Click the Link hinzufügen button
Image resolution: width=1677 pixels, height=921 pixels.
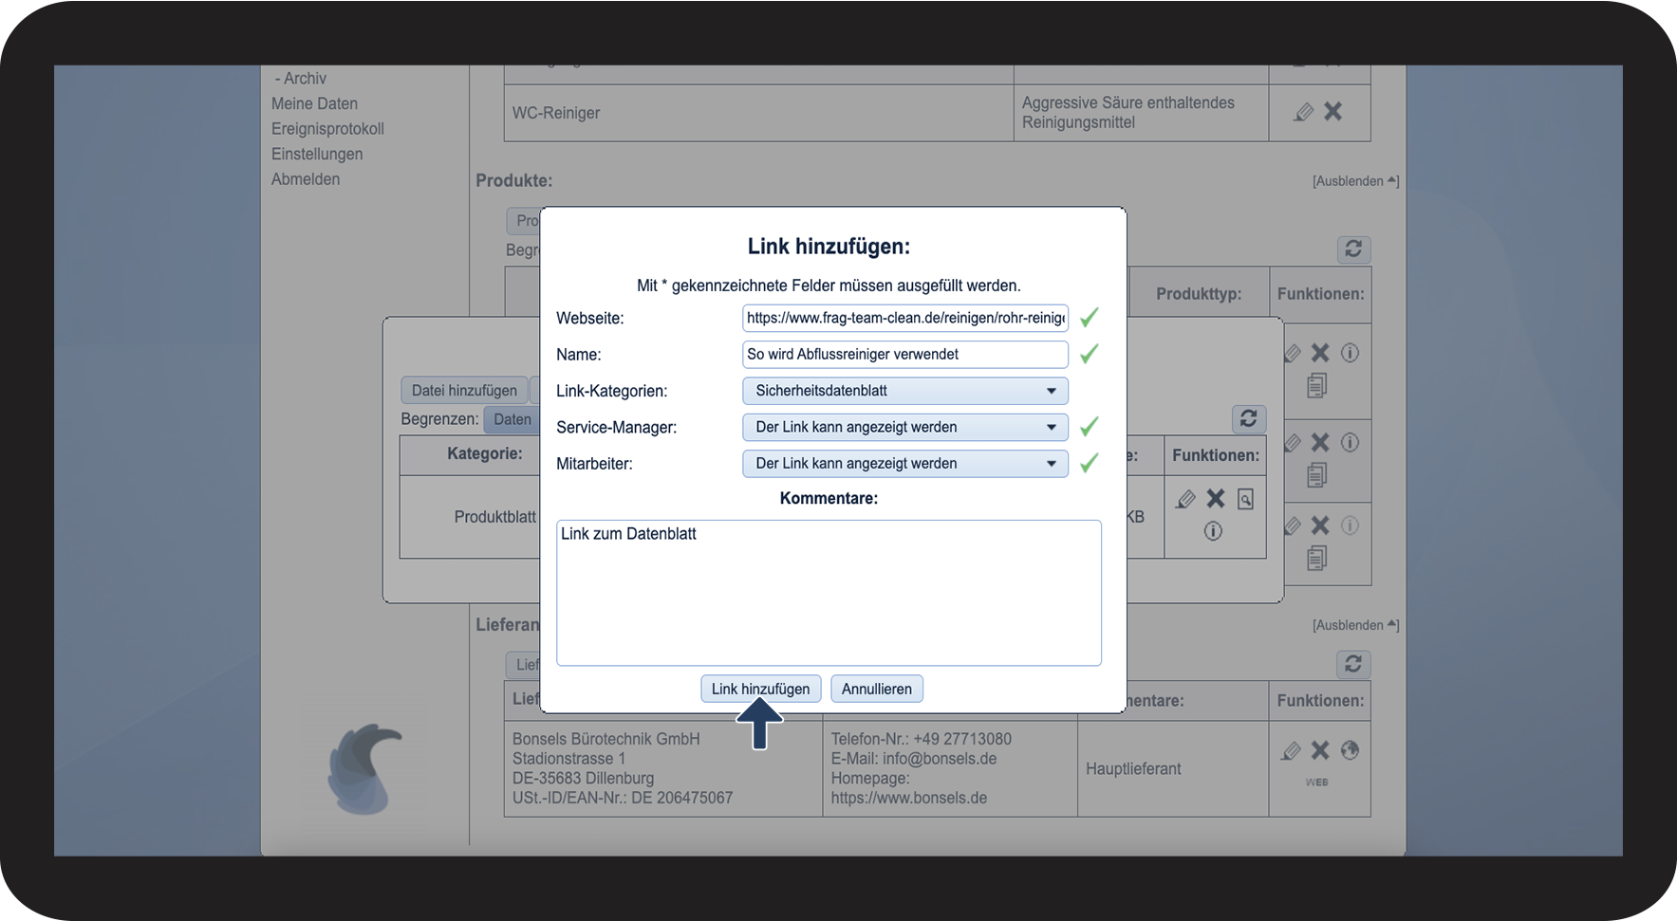(760, 689)
